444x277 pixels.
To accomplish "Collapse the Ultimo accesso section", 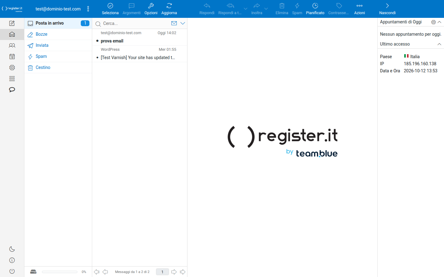I will pyautogui.click(x=439, y=44).
